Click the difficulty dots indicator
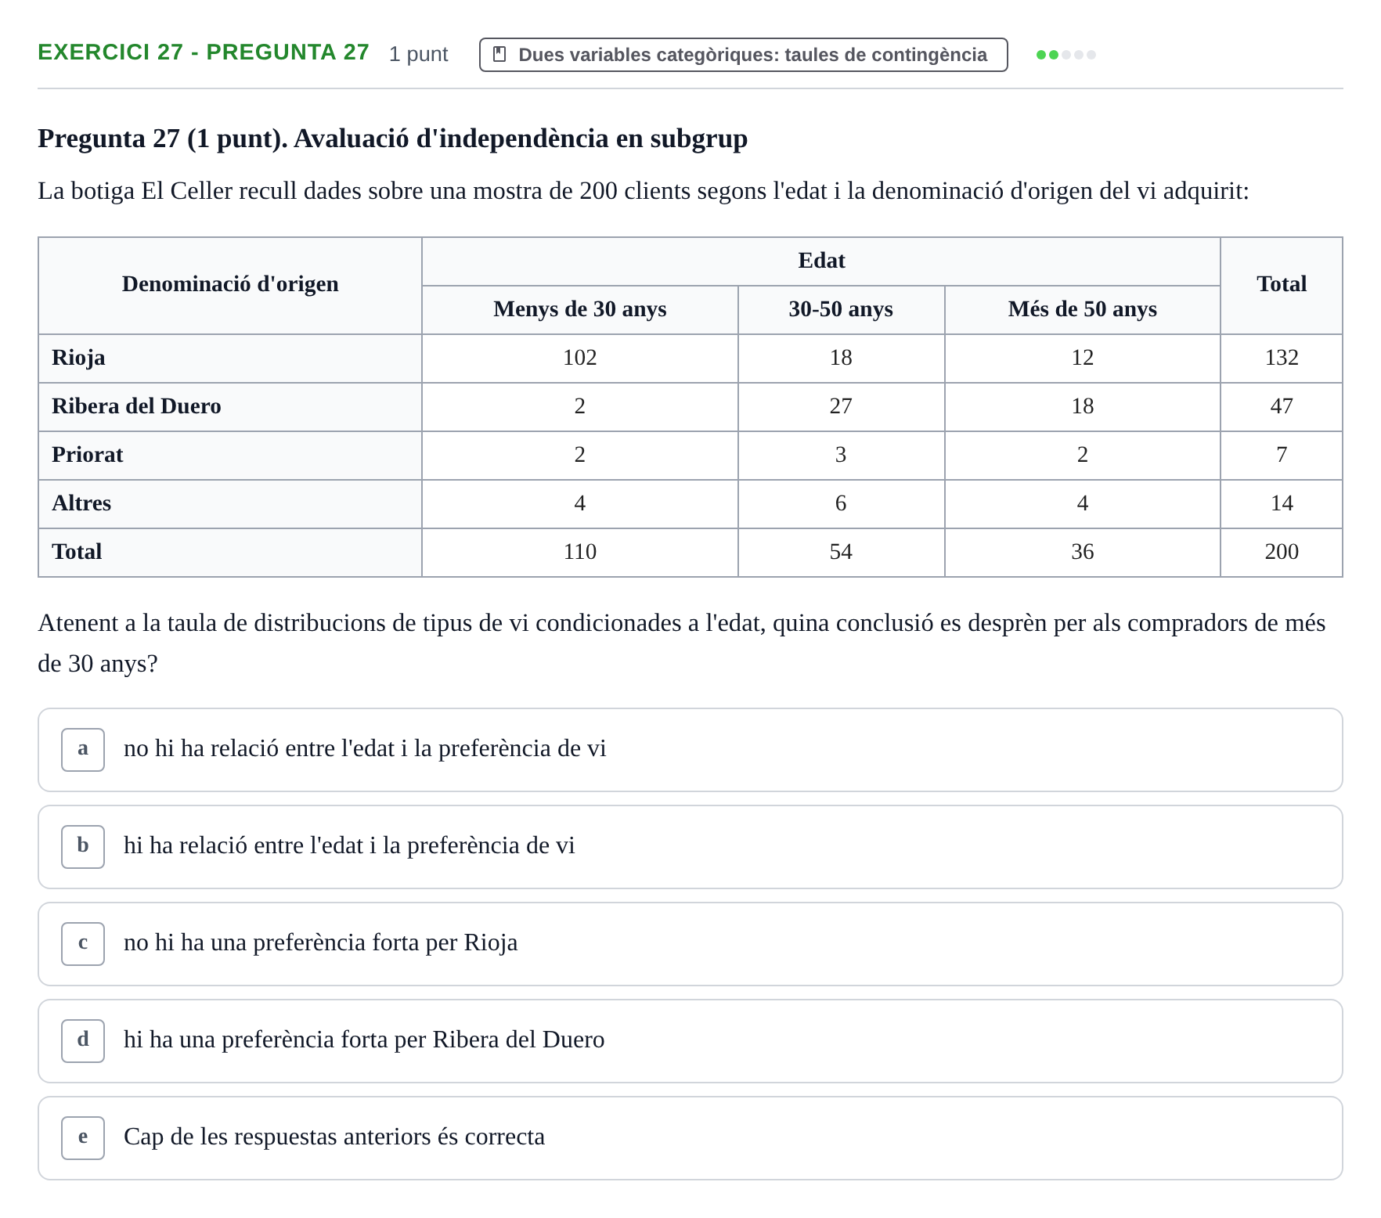Screen dimensions: 1381x1218 click(x=1065, y=54)
